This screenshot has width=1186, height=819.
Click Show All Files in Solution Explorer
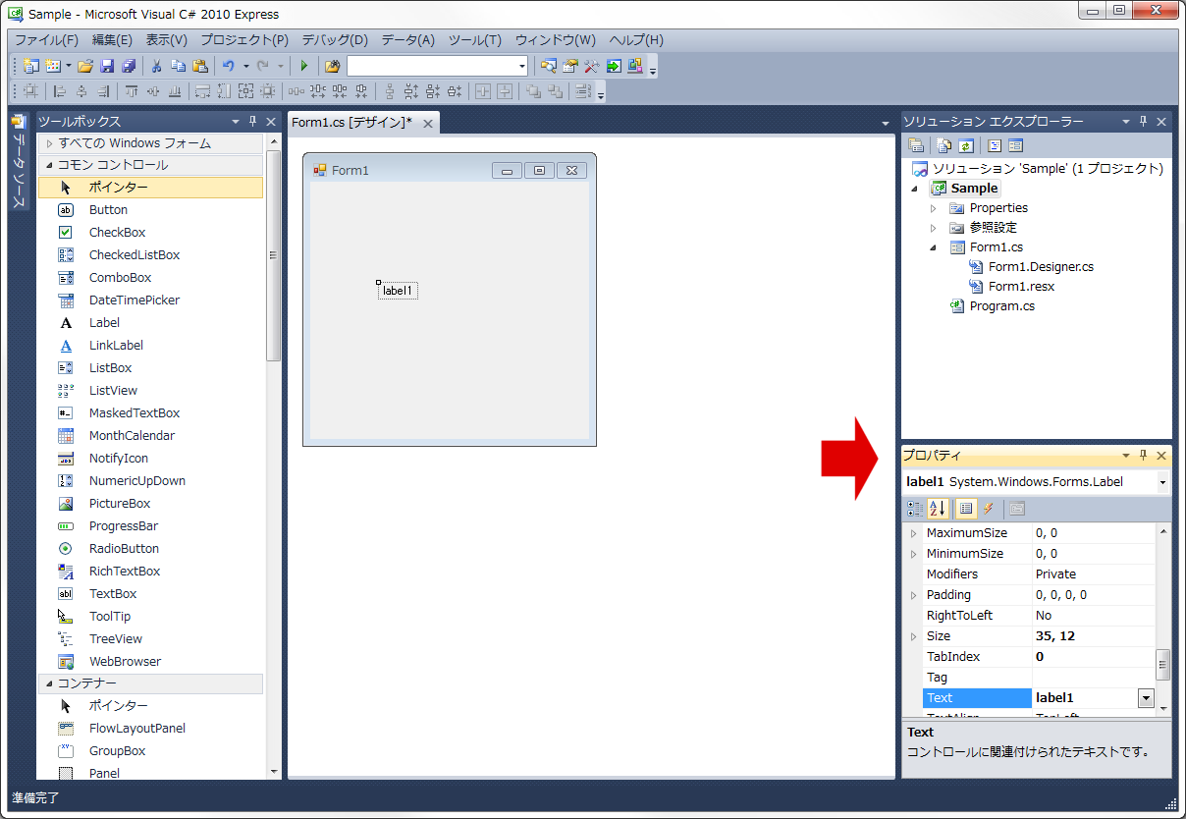pyautogui.click(x=943, y=145)
